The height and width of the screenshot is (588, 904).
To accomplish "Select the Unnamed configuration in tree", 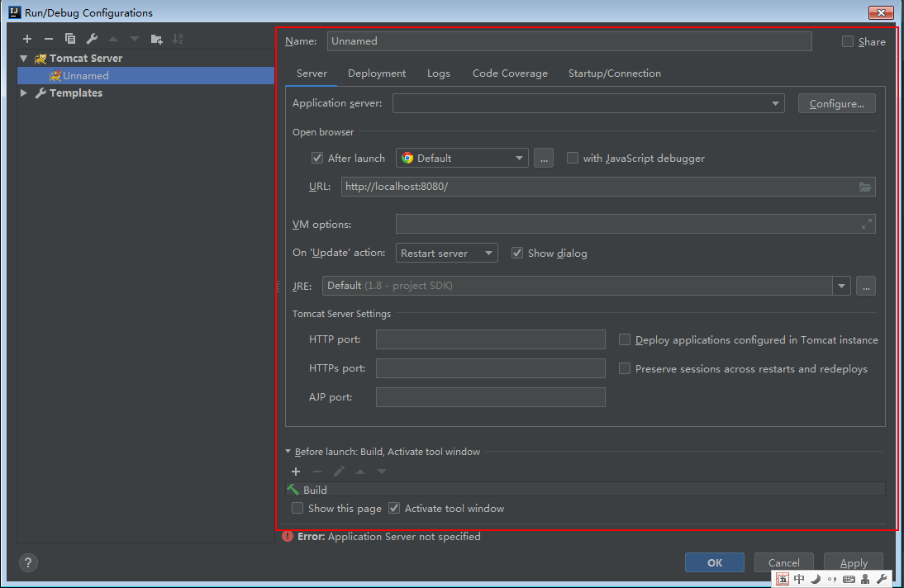I will tap(146, 75).
